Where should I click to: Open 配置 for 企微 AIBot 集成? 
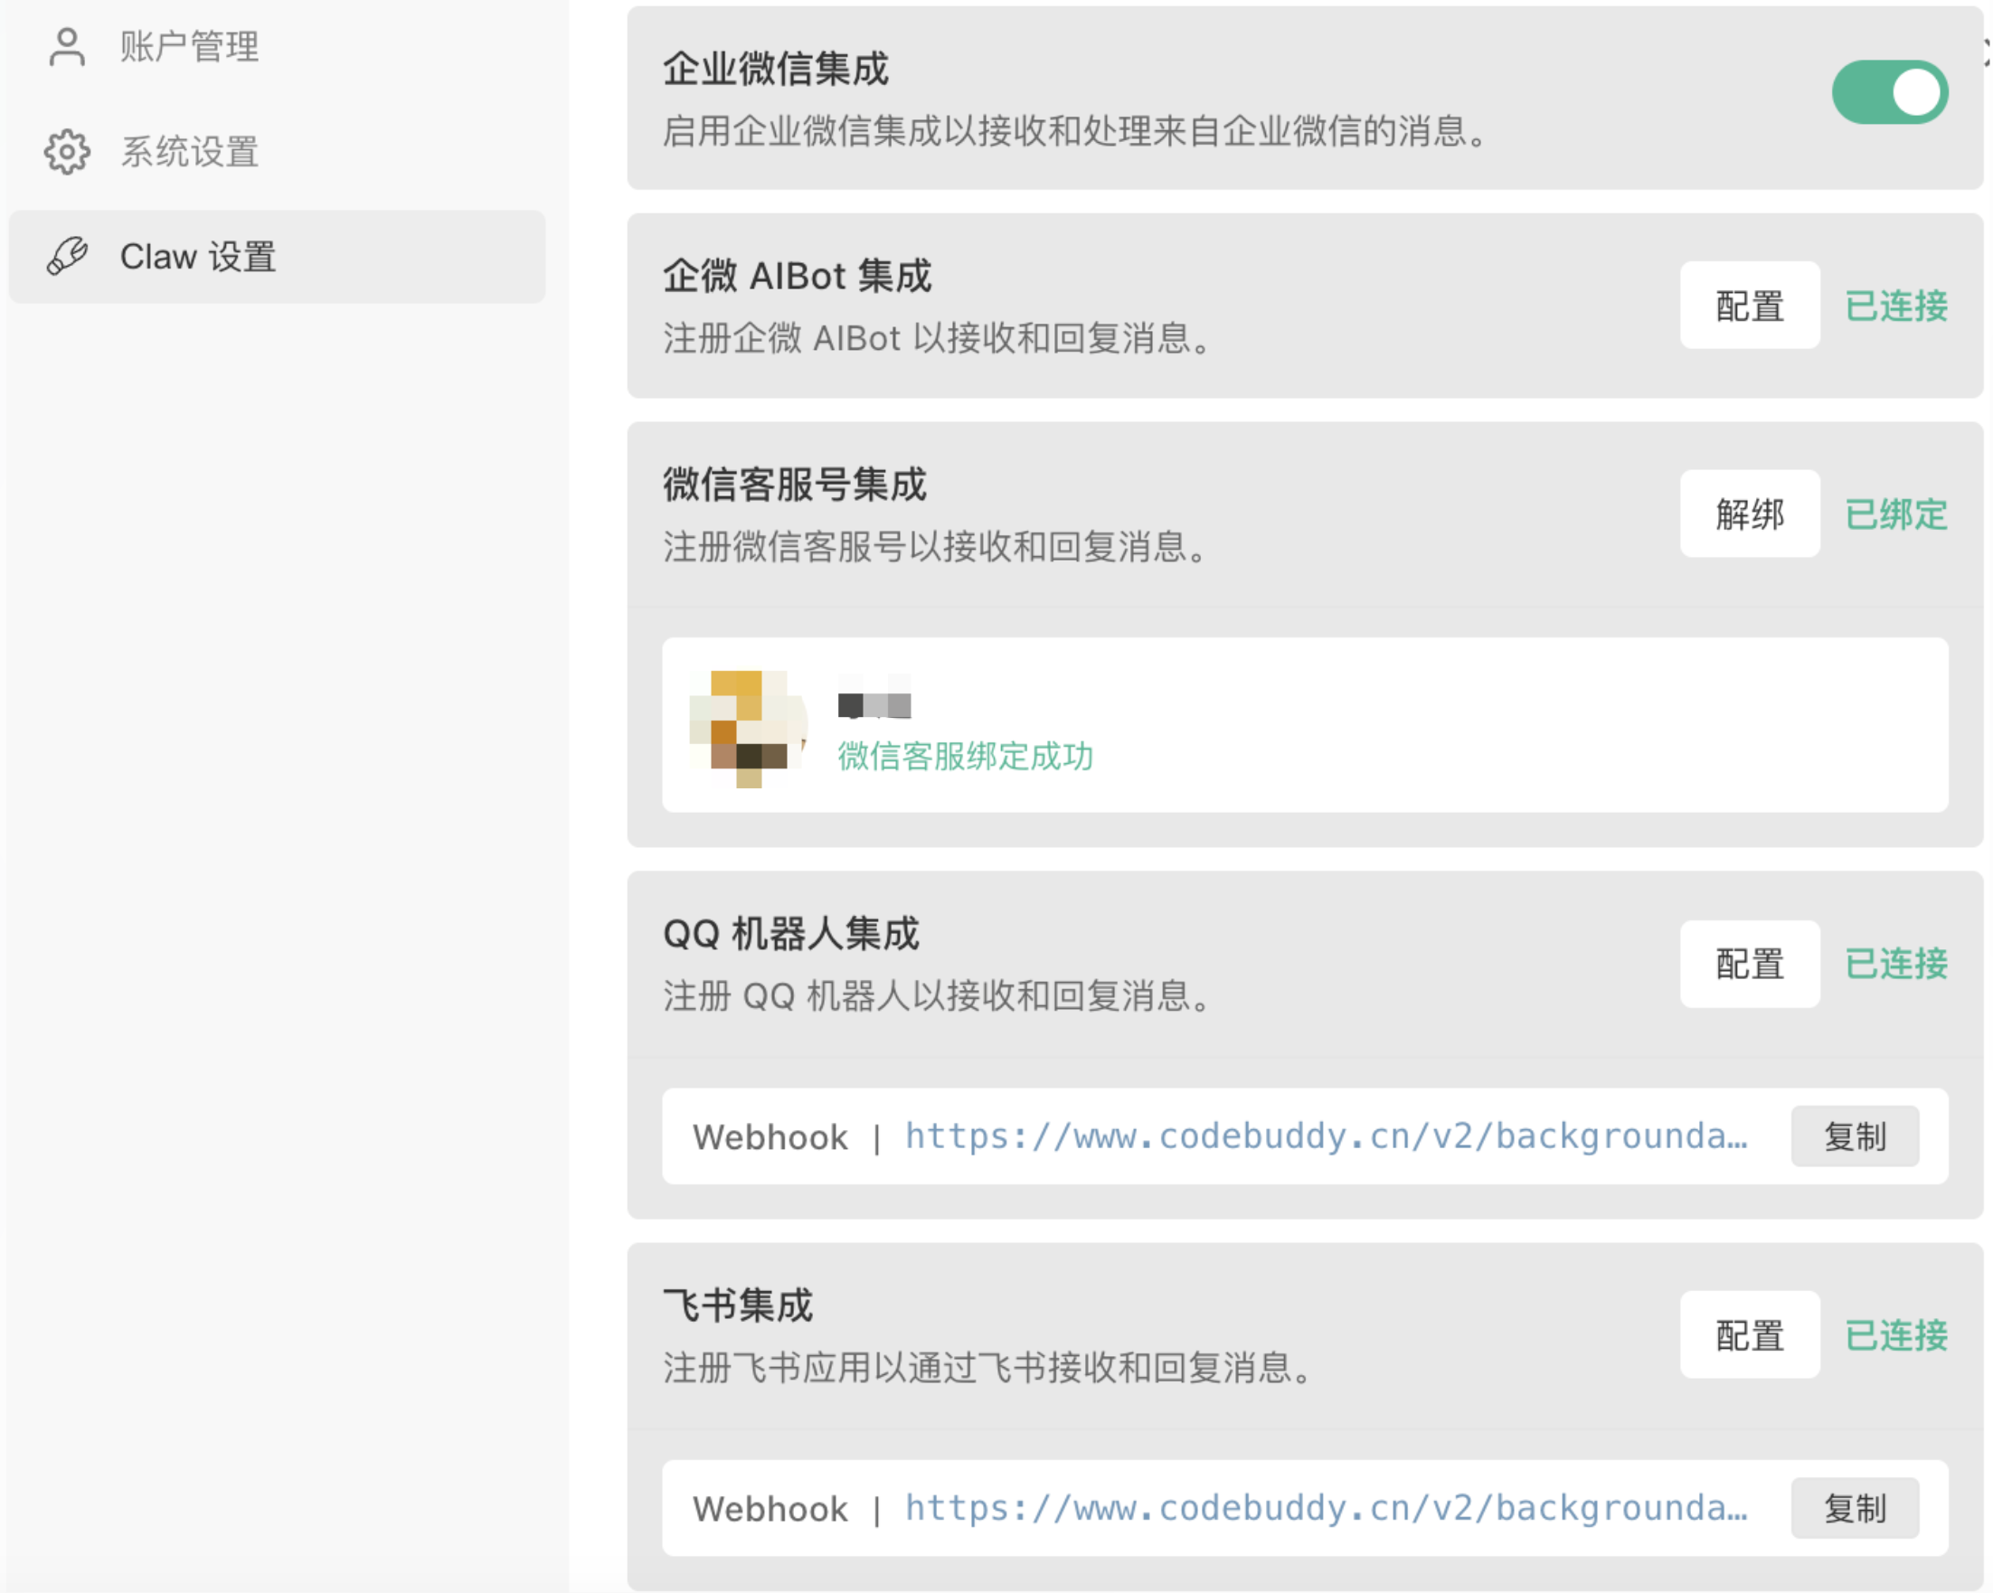coord(1749,306)
